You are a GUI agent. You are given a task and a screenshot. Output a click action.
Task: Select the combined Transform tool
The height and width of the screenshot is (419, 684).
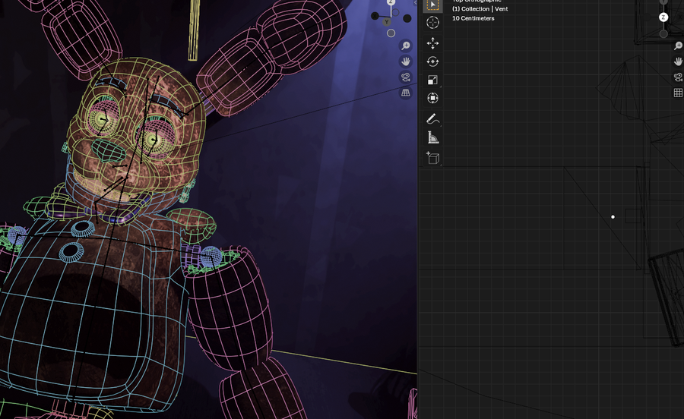click(x=432, y=98)
